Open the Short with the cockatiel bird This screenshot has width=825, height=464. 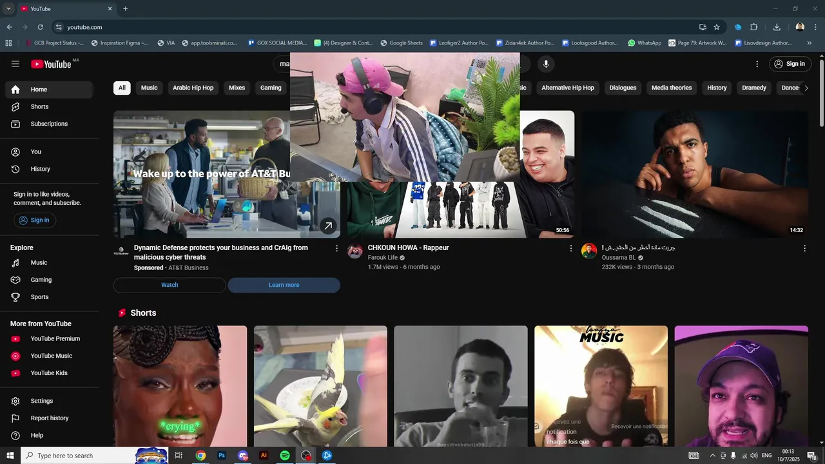tap(320, 387)
